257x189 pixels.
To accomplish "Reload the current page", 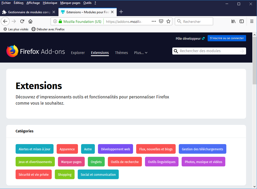I will click(x=22, y=21).
